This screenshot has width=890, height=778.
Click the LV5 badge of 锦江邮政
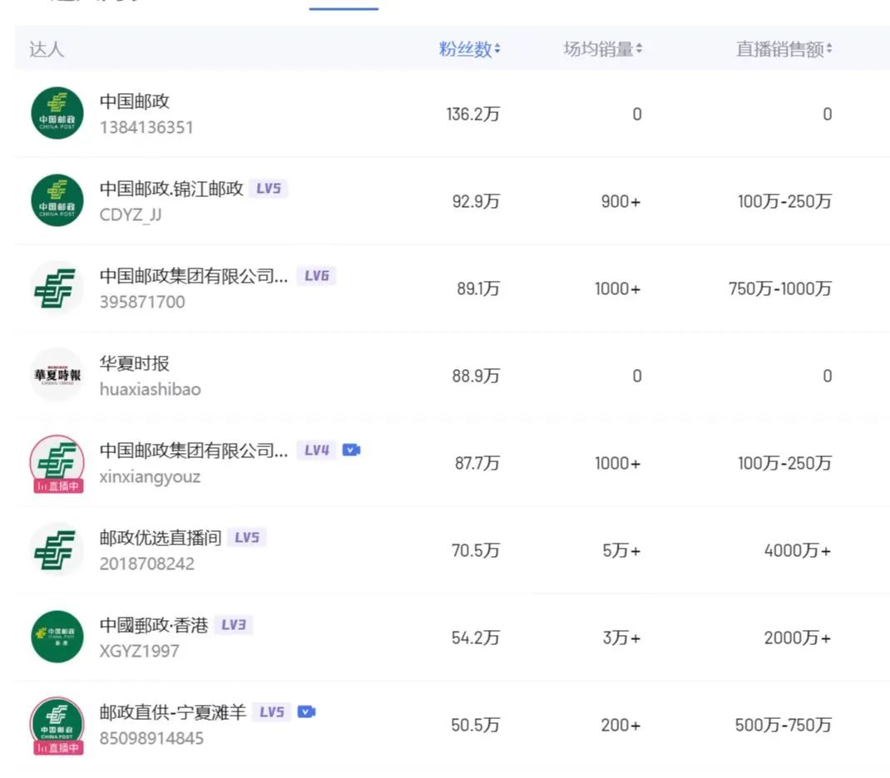coord(269,188)
